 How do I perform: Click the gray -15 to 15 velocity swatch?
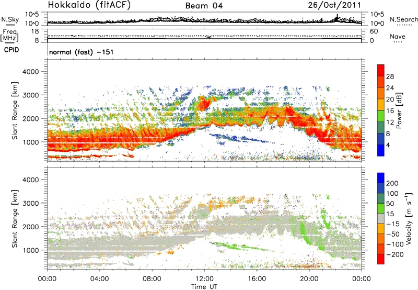(x=381, y=219)
